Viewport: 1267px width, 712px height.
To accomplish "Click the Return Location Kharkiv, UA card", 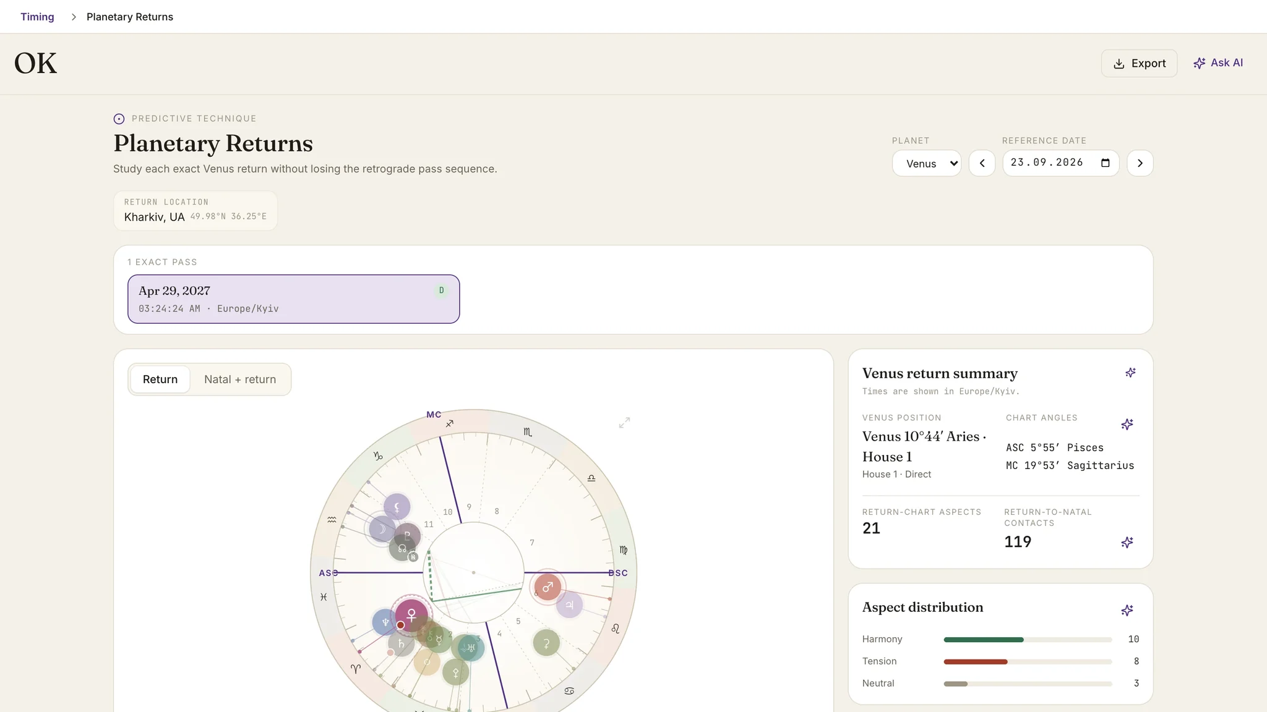I will (195, 211).
